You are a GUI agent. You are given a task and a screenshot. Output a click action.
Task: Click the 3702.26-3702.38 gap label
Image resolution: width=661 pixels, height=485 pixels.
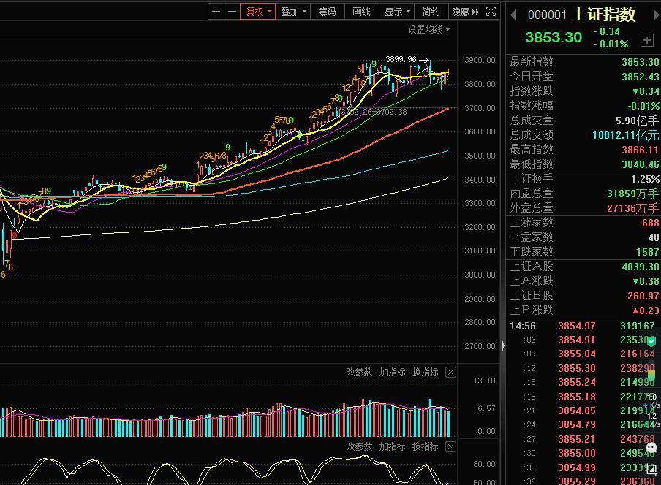[x=373, y=112]
